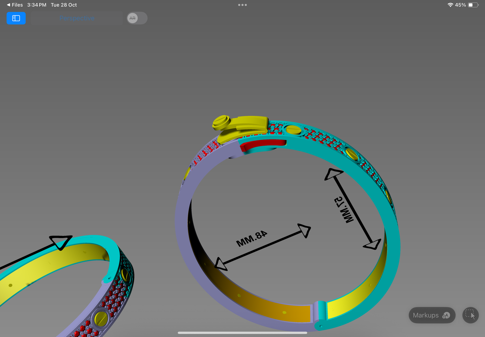Click the 48 MM dimension label
This screenshot has width=485, height=337.
point(251,238)
